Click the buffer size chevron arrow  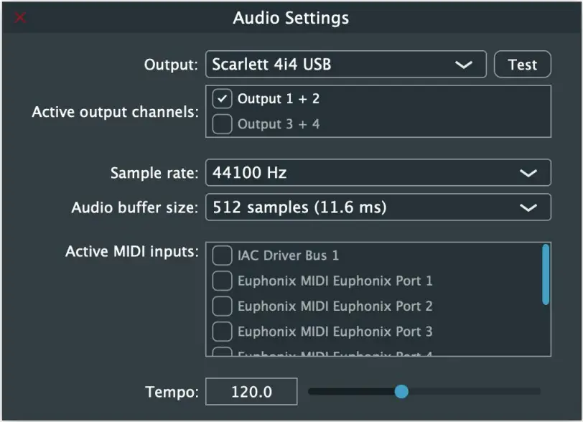(528, 207)
